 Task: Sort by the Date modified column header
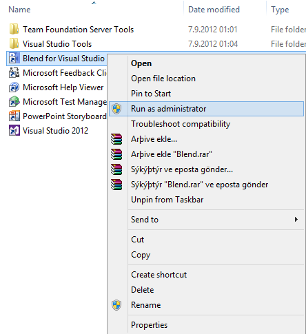click(x=214, y=10)
